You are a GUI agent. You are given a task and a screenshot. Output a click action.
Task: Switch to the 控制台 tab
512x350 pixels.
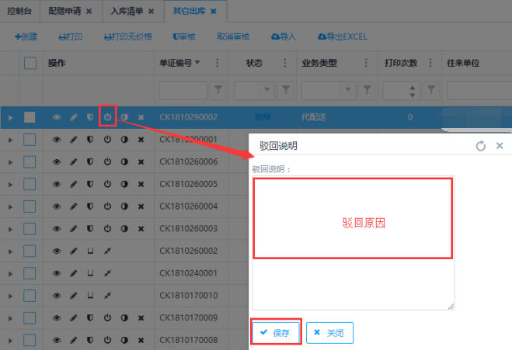pos(20,12)
